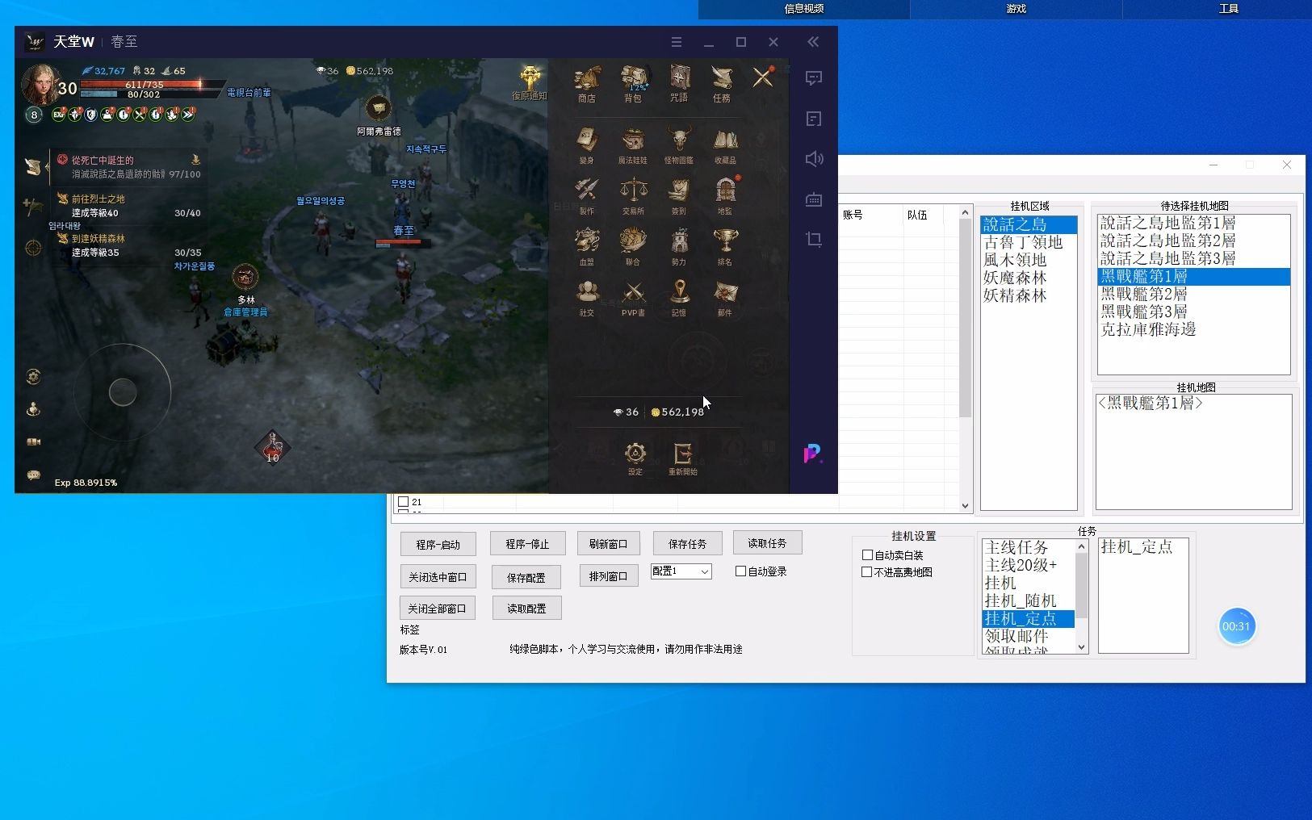Click the 保存任务 button
This screenshot has width=1312, height=820.
coord(687,544)
